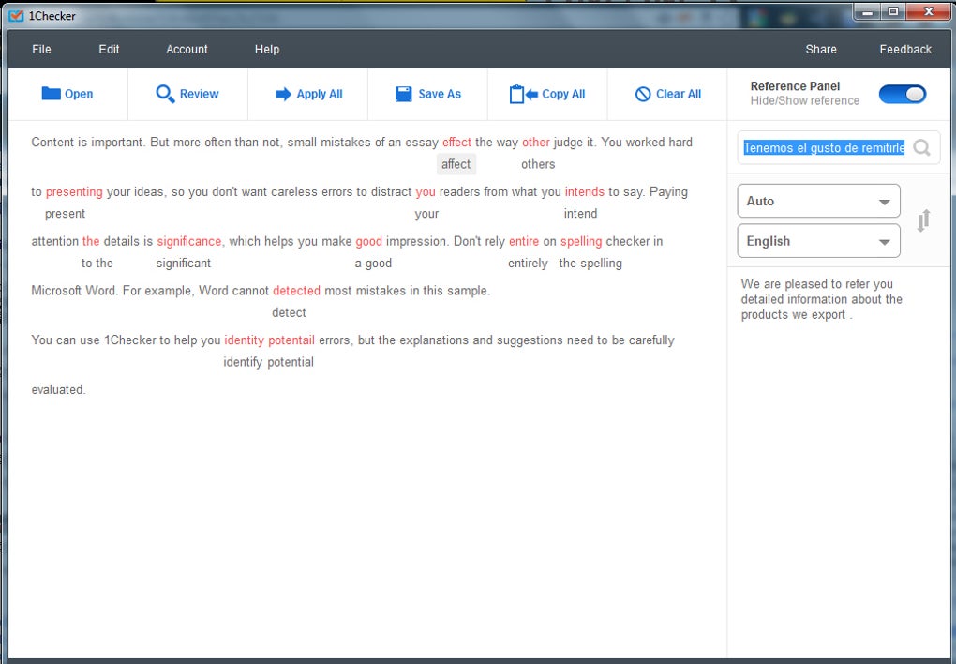Viewport: 956px width, 664px height.
Task: Apply the 'the spelling' suggestion
Action: [590, 263]
